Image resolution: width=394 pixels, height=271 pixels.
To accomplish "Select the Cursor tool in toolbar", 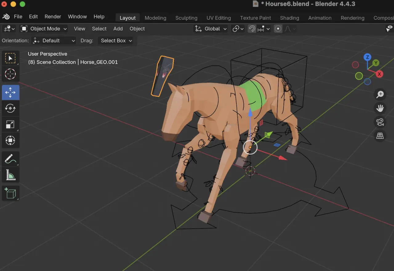I will pos(10,74).
